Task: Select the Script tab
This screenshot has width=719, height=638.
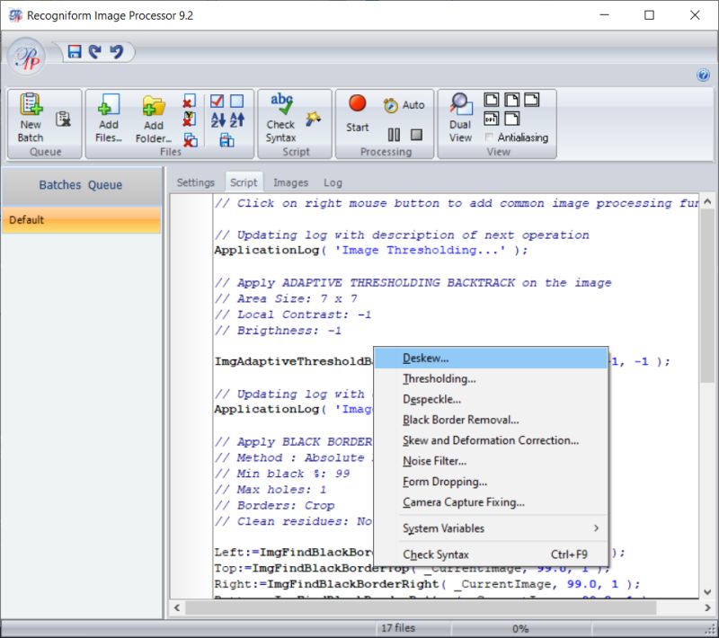Action: tap(244, 182)
